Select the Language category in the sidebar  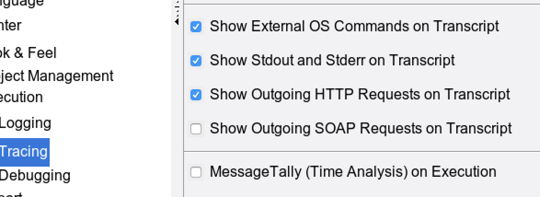tap(22, 3)
